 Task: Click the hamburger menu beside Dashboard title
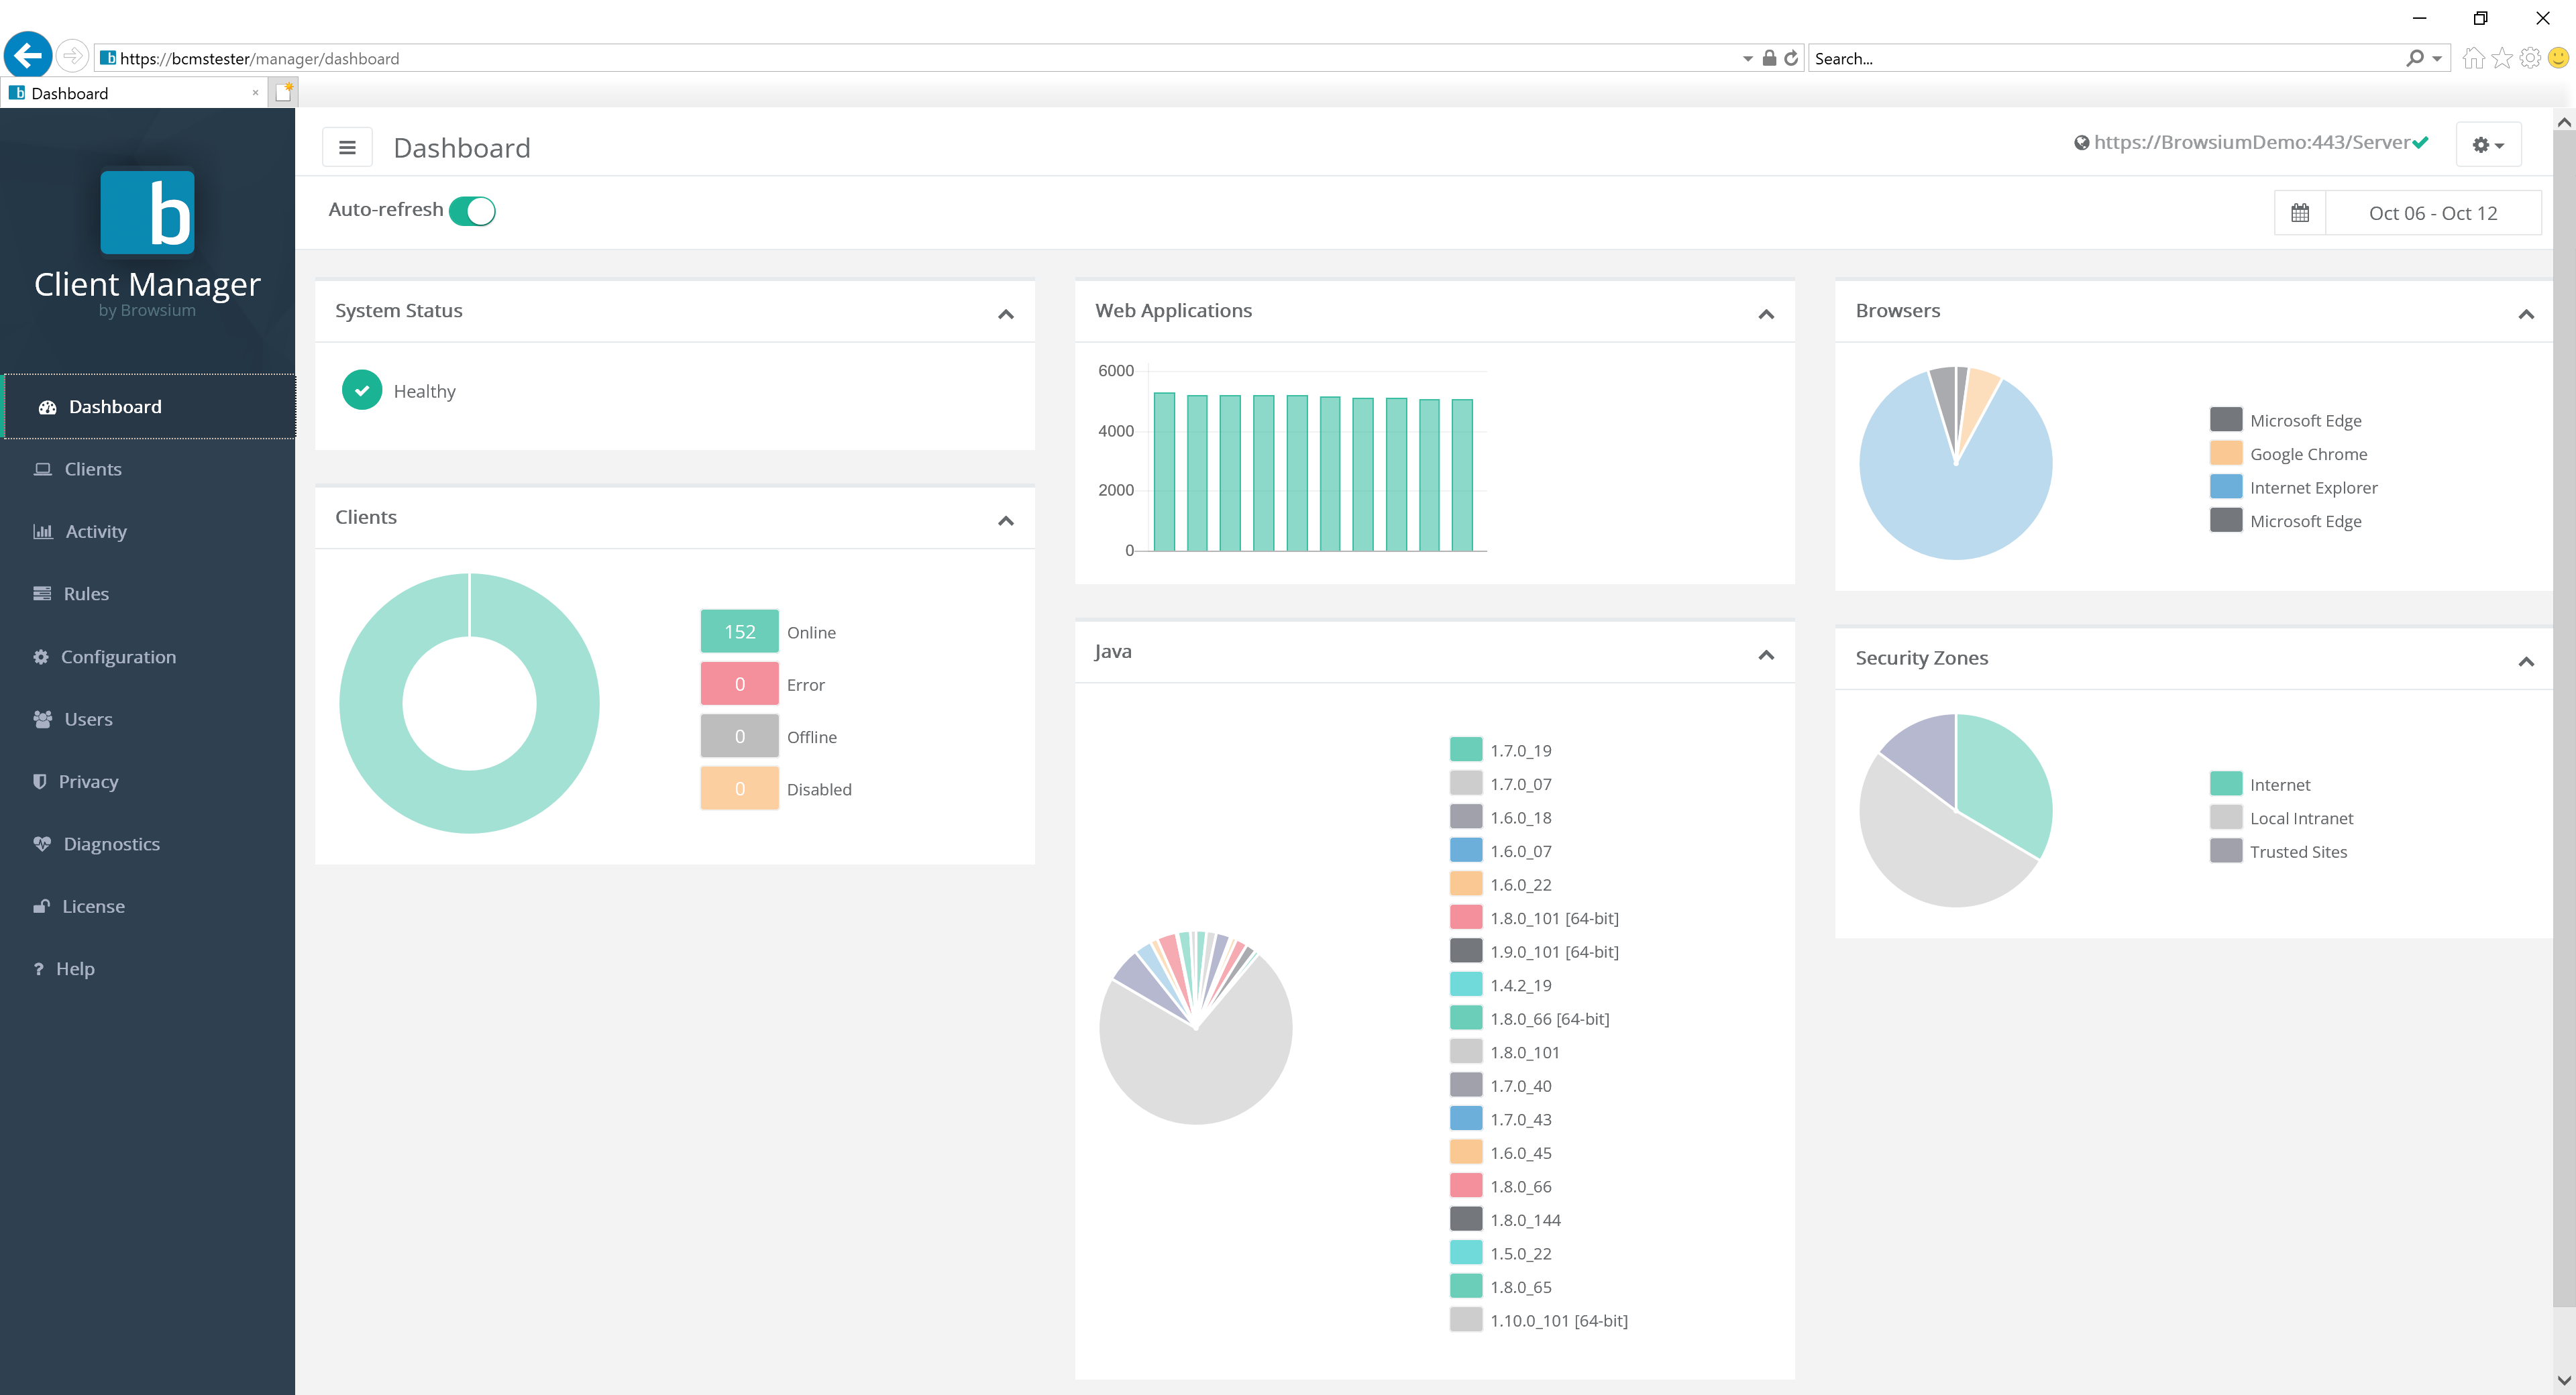[x=347, y=146]
